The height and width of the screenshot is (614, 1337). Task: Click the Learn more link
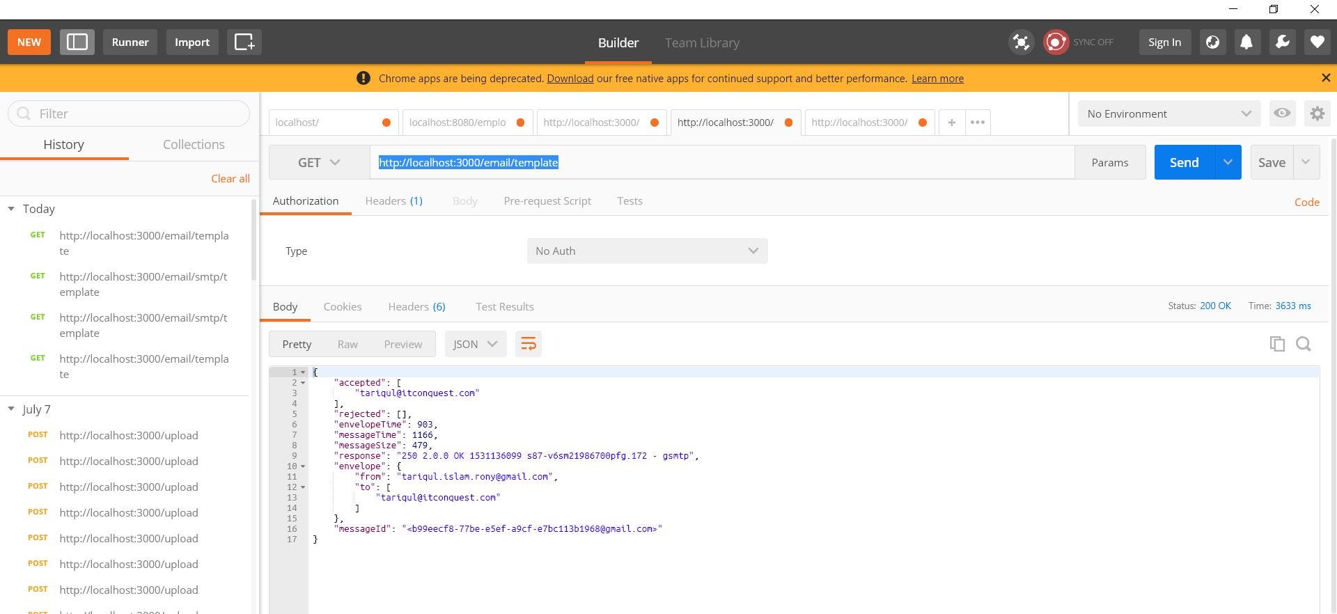click(937, 79)
